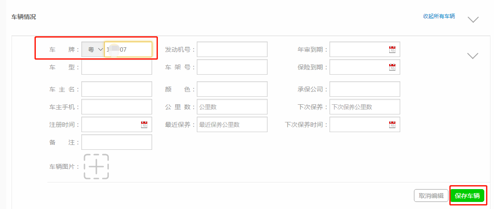Open calendar icon for 注册时间 field
This screenshot has height=209, width=494.
tap(144, 125)
